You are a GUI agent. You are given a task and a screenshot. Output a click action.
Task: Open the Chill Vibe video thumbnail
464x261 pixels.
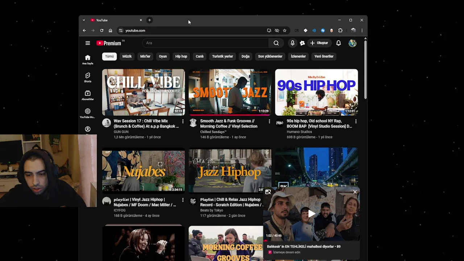144,92
